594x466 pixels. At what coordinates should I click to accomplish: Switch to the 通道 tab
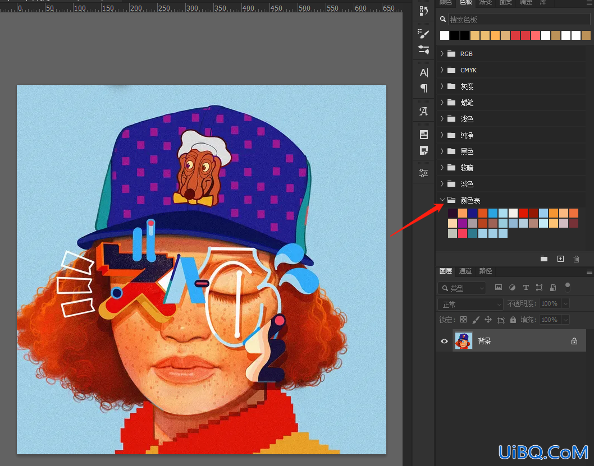[x=465, y=271]
